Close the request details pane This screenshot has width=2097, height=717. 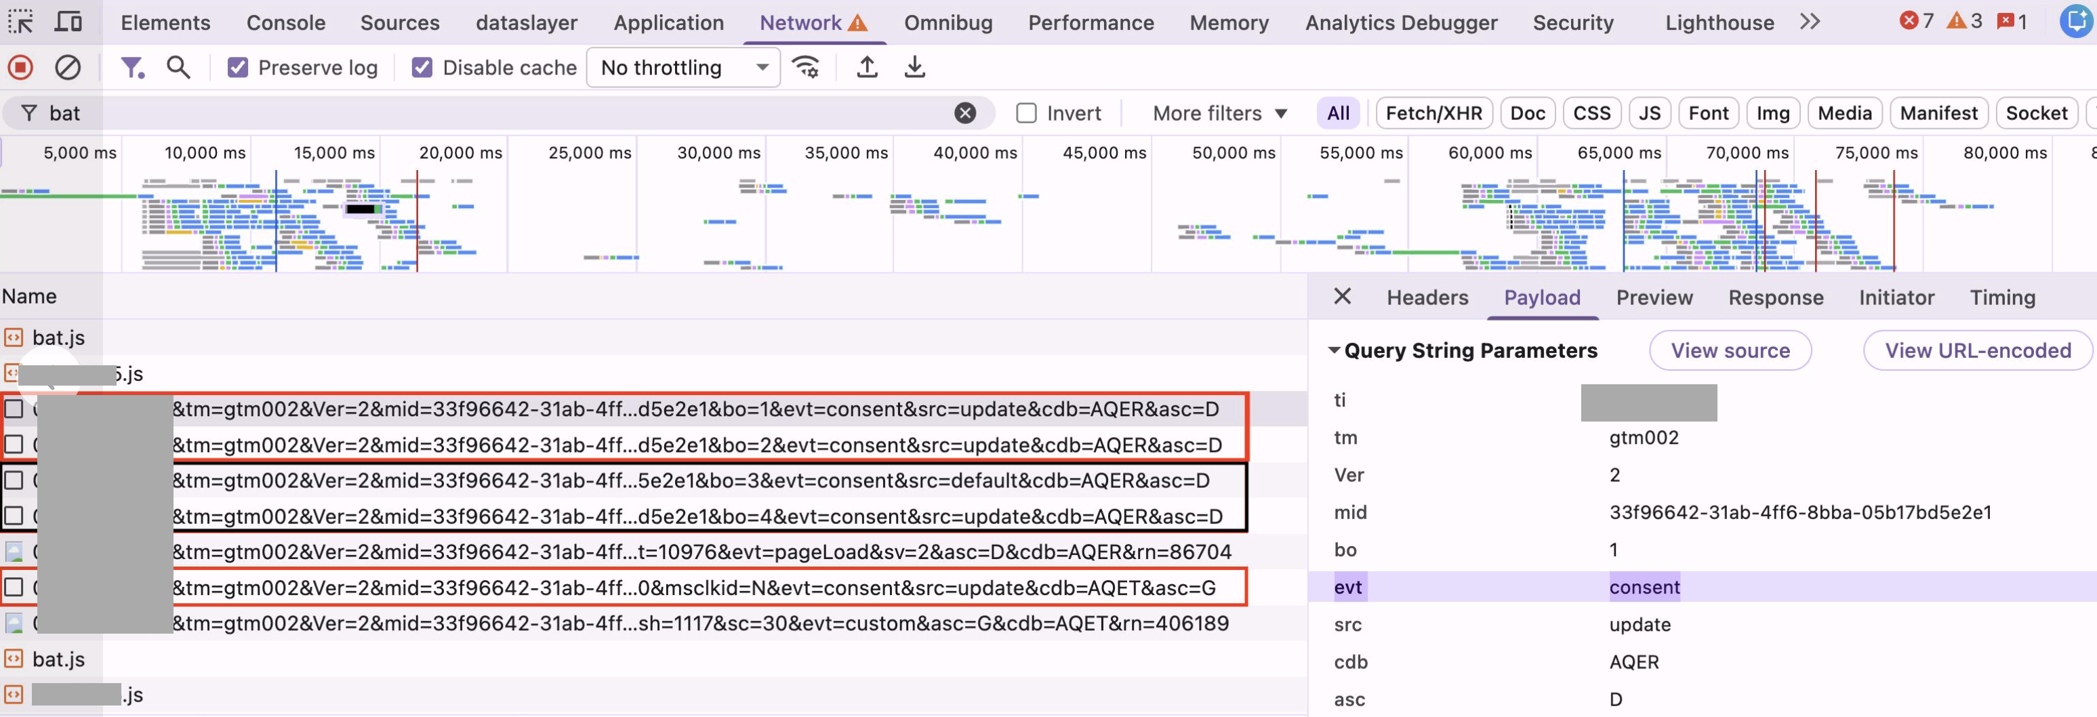1343,296
